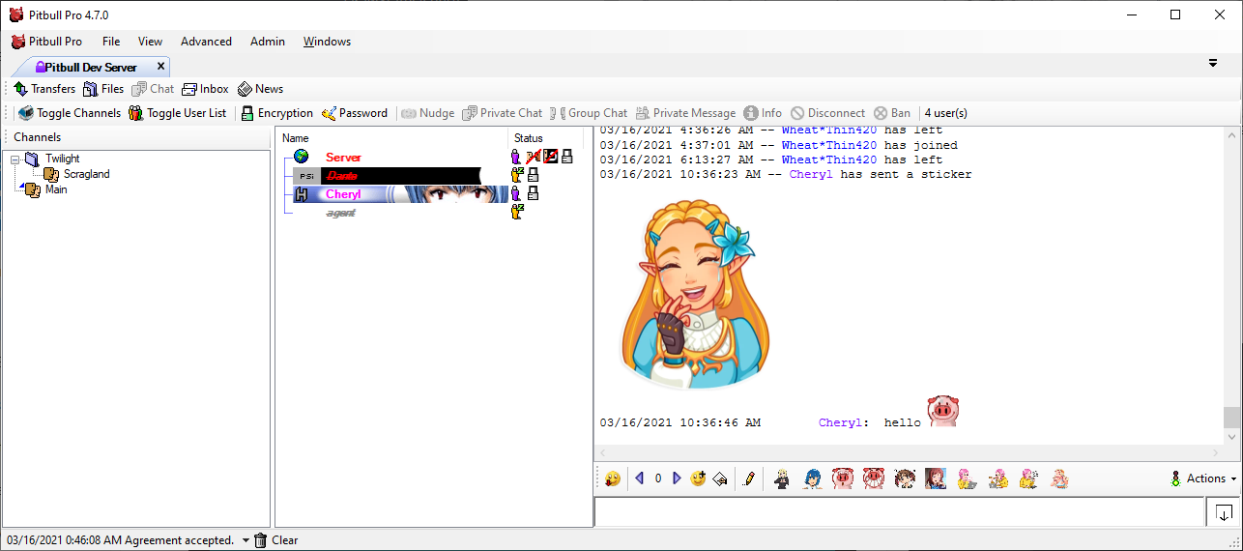Insert the blonde character sticker
The height and width of the screenshot is (551, 1243).
[x=783, y=478]
